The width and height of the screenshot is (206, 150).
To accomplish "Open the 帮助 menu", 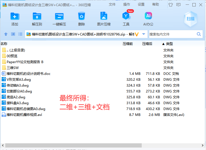I will click(156, 4).
